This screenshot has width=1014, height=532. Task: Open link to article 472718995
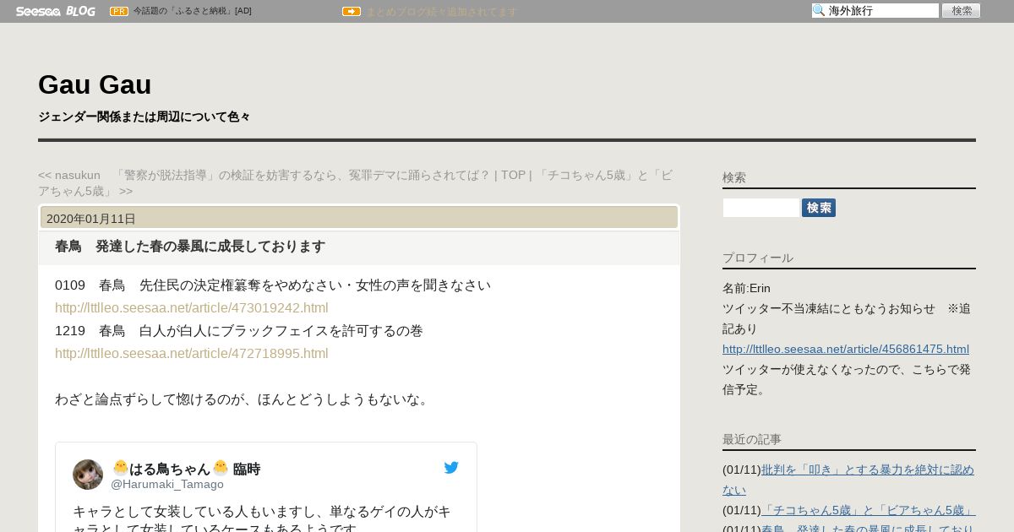pos(192,353)
